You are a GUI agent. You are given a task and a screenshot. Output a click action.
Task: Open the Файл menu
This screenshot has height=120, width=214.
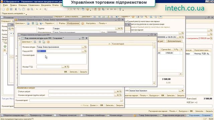5,5
